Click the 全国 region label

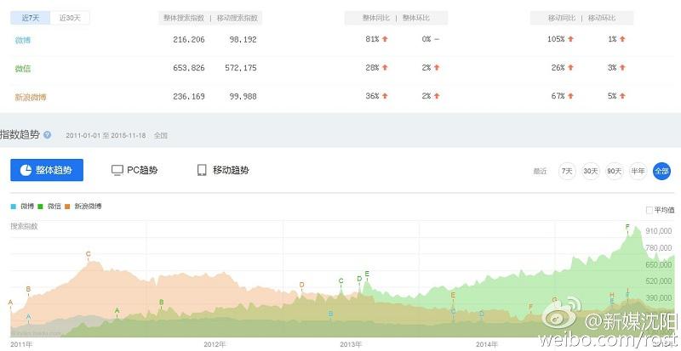(160, 135)
